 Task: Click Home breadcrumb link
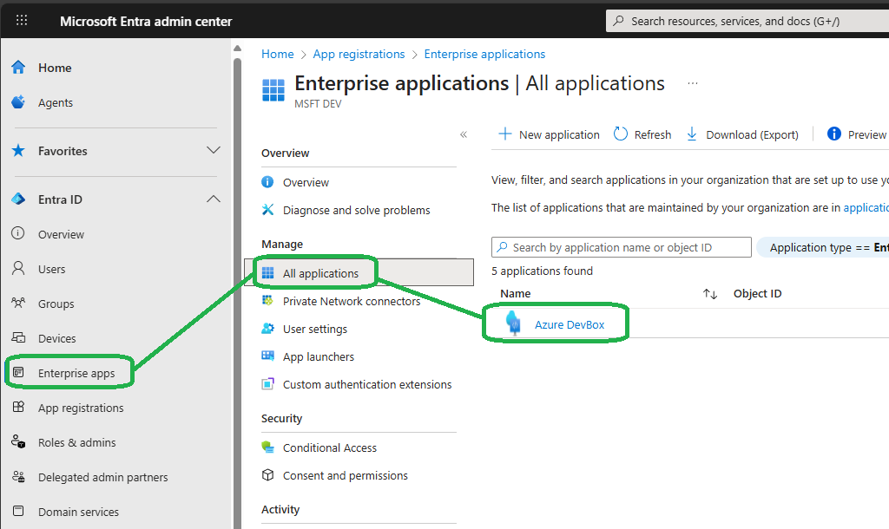[x=277, y=54]
